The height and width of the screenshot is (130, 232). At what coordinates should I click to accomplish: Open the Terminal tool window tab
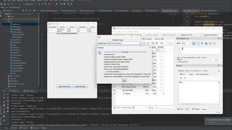point(35,128)
